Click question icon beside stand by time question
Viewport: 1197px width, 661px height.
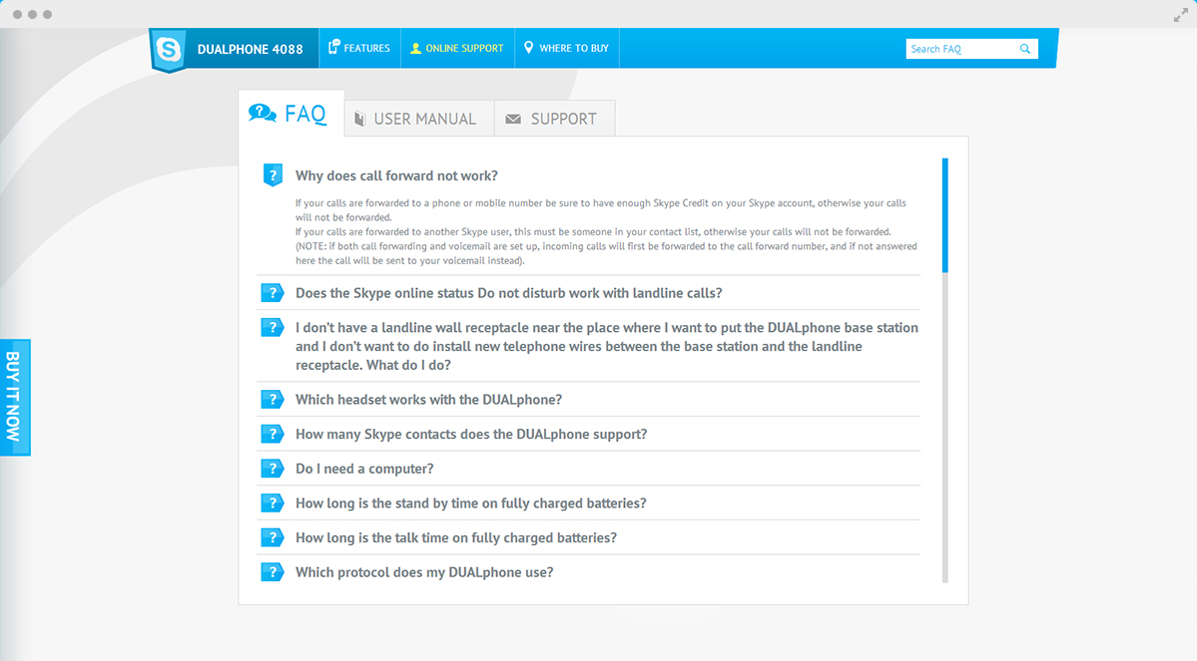[272, 503]
